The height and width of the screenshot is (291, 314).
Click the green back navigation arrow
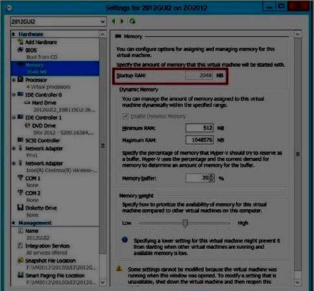pyautogui.click(x=114, y=21)
